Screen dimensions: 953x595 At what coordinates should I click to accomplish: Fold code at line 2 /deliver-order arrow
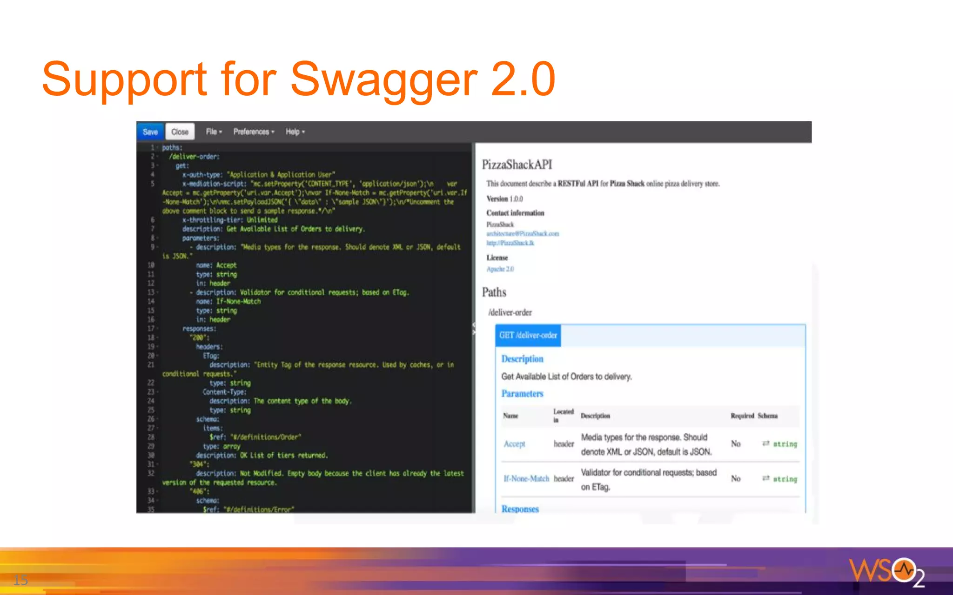coord(158,157)
